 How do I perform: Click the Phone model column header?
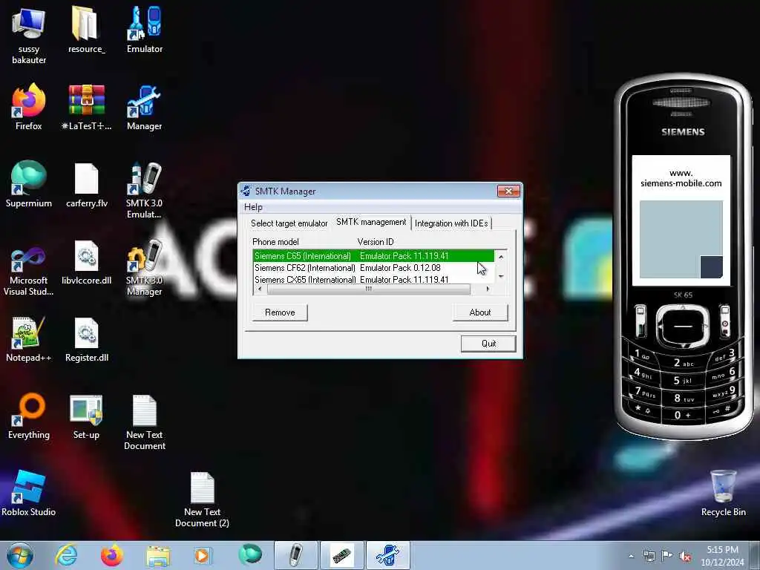275,242
